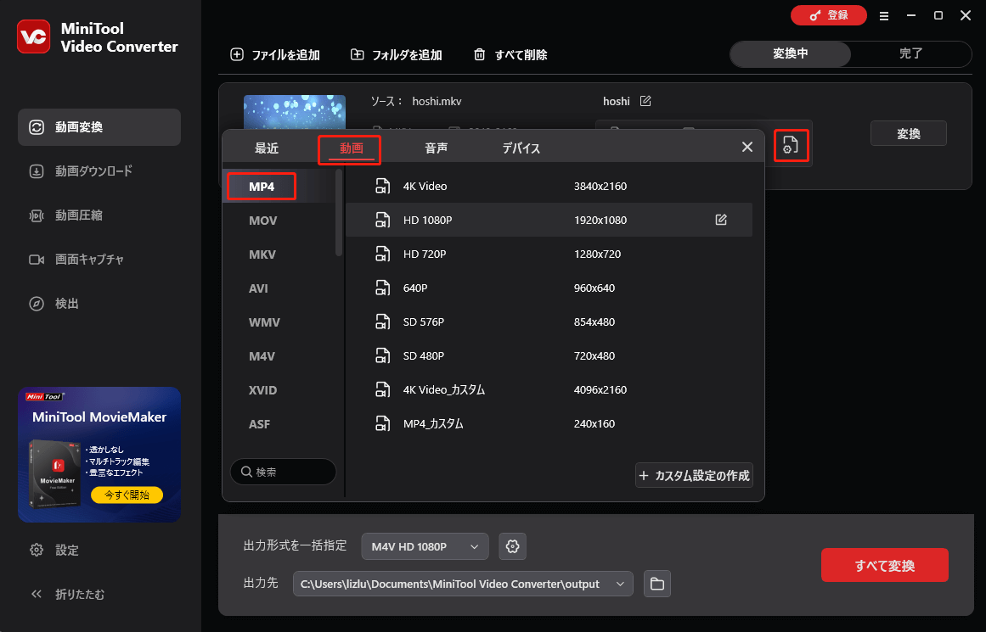
Task: Select AVI format in list
Action: [258, 288]
